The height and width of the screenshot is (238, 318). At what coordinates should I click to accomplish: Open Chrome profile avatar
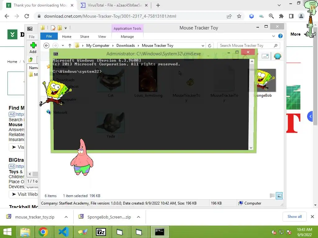(x=301, y=16)
